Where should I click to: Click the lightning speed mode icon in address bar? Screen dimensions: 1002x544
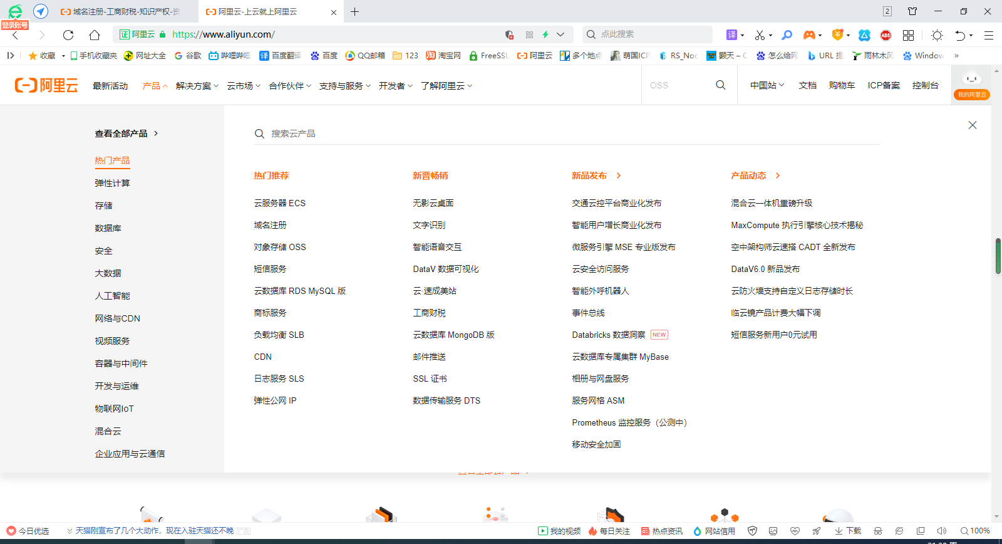(545, 35)
